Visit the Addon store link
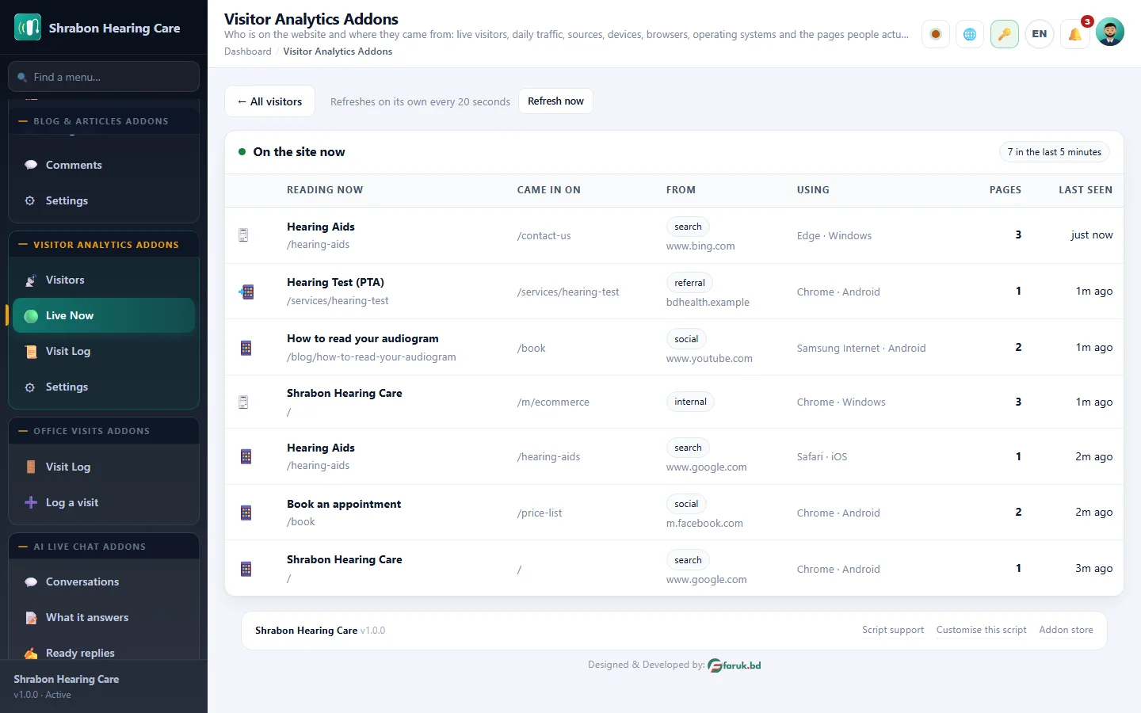Screen dimensions: 1141x713 pyautogui.click(x=1066, y=630)
